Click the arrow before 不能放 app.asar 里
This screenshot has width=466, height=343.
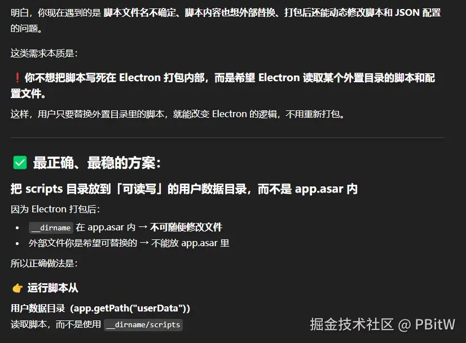pos(144,243)
